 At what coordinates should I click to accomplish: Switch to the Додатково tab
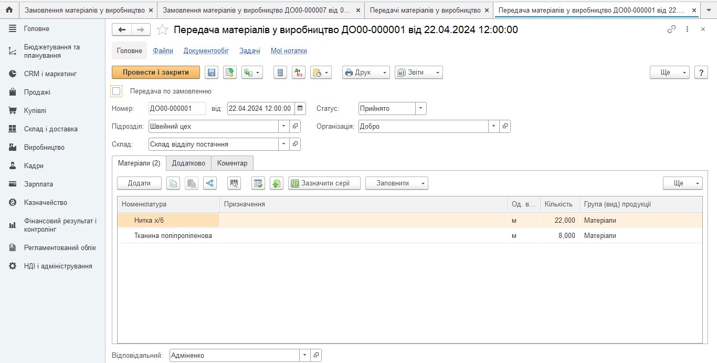(x=188, y=163)
